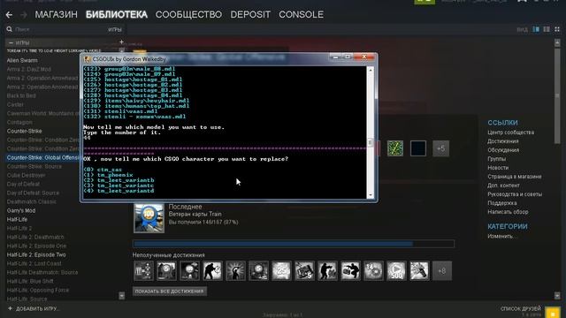The height and width of the screenshot is (318, 566).
Task: Switch to grid view mode icon
Action: tap(557, 29)
